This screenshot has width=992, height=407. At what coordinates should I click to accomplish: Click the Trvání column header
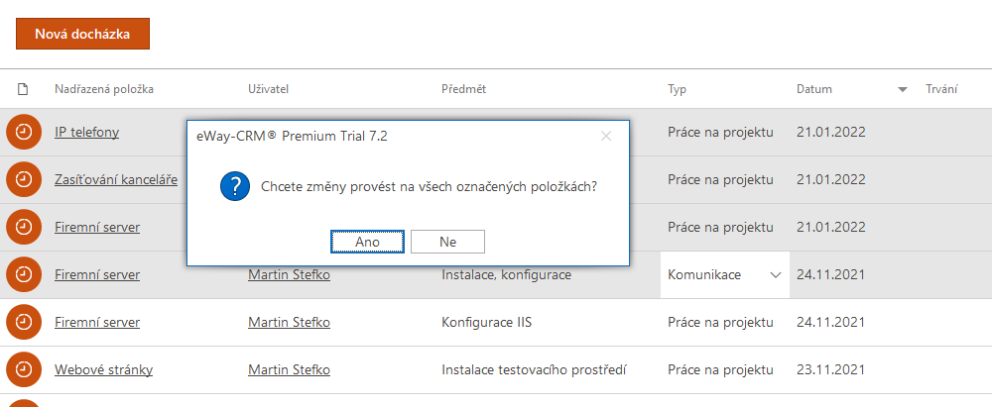[941, 89]
